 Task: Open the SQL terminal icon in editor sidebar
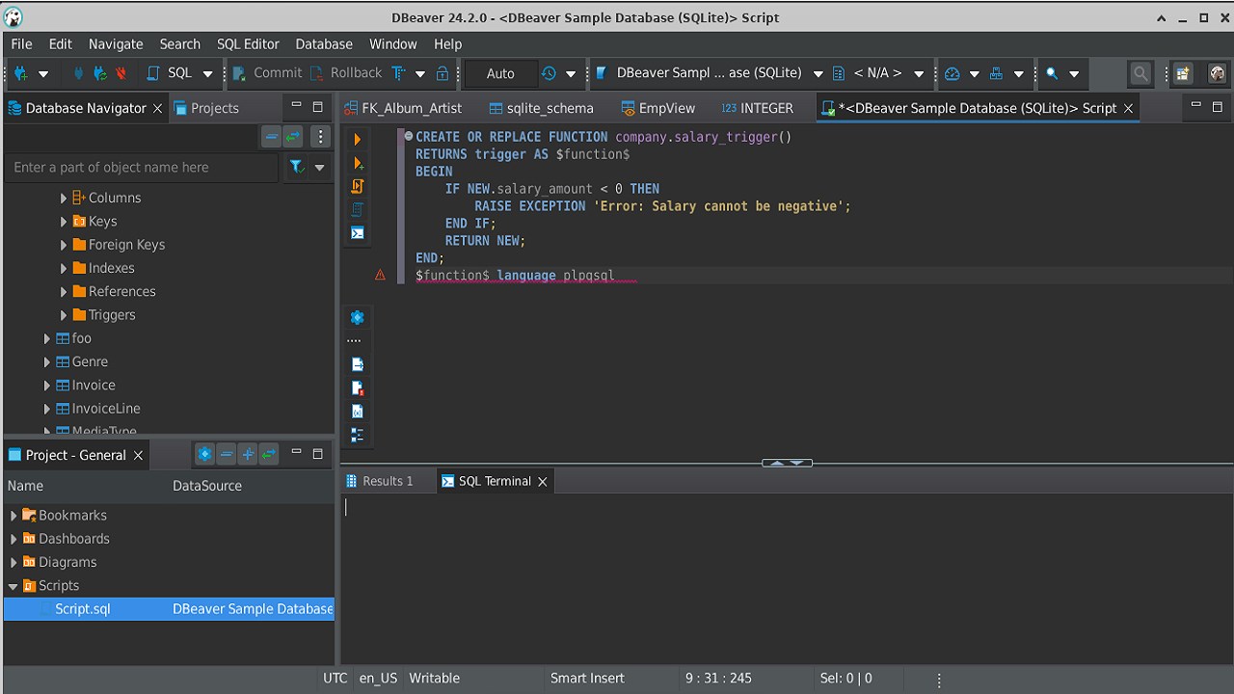pyautogui.click(x=357, y=233)
